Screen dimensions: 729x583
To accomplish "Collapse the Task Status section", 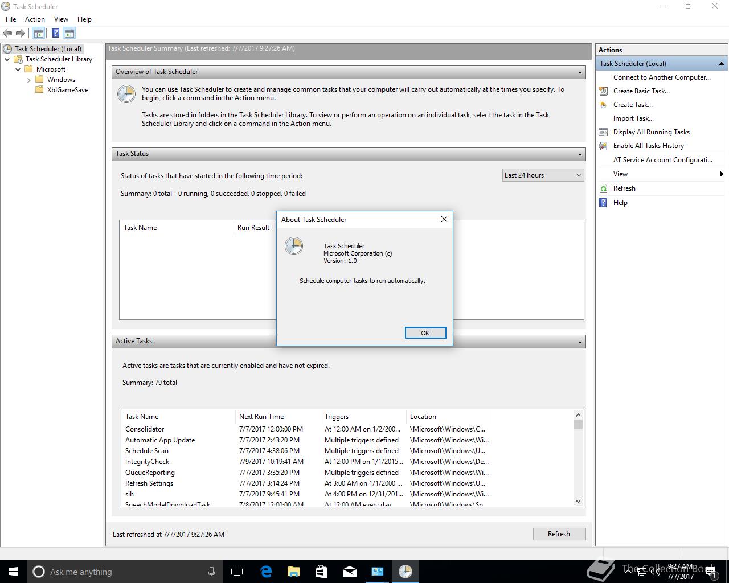I will coord(580,154).
